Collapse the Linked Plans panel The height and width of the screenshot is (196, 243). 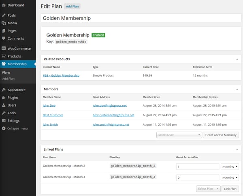tap(237, 149)
